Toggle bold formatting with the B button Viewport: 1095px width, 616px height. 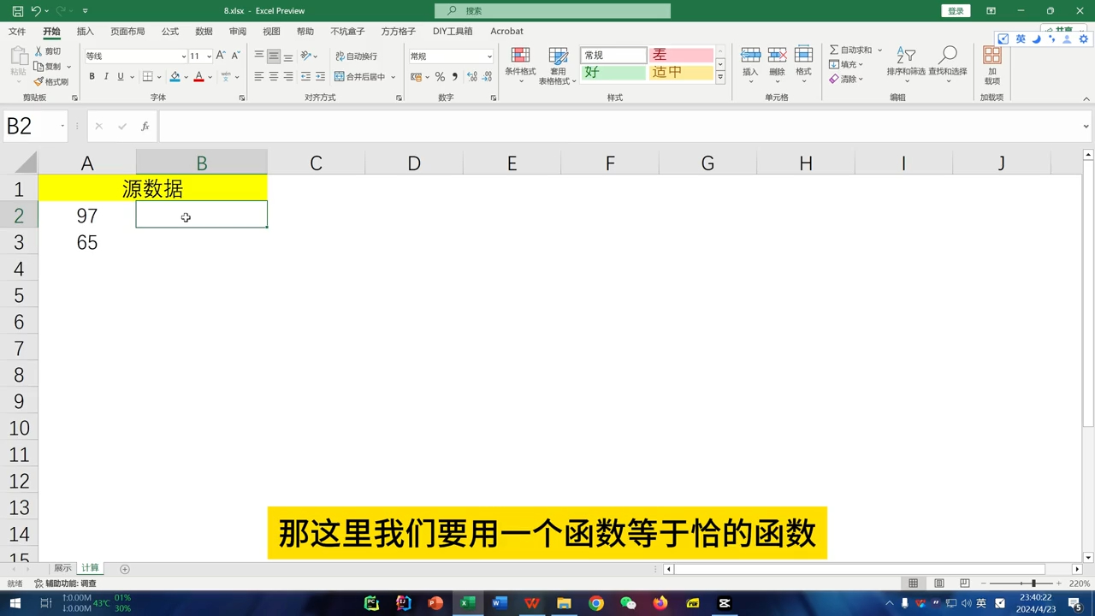[x=92, y=76]
